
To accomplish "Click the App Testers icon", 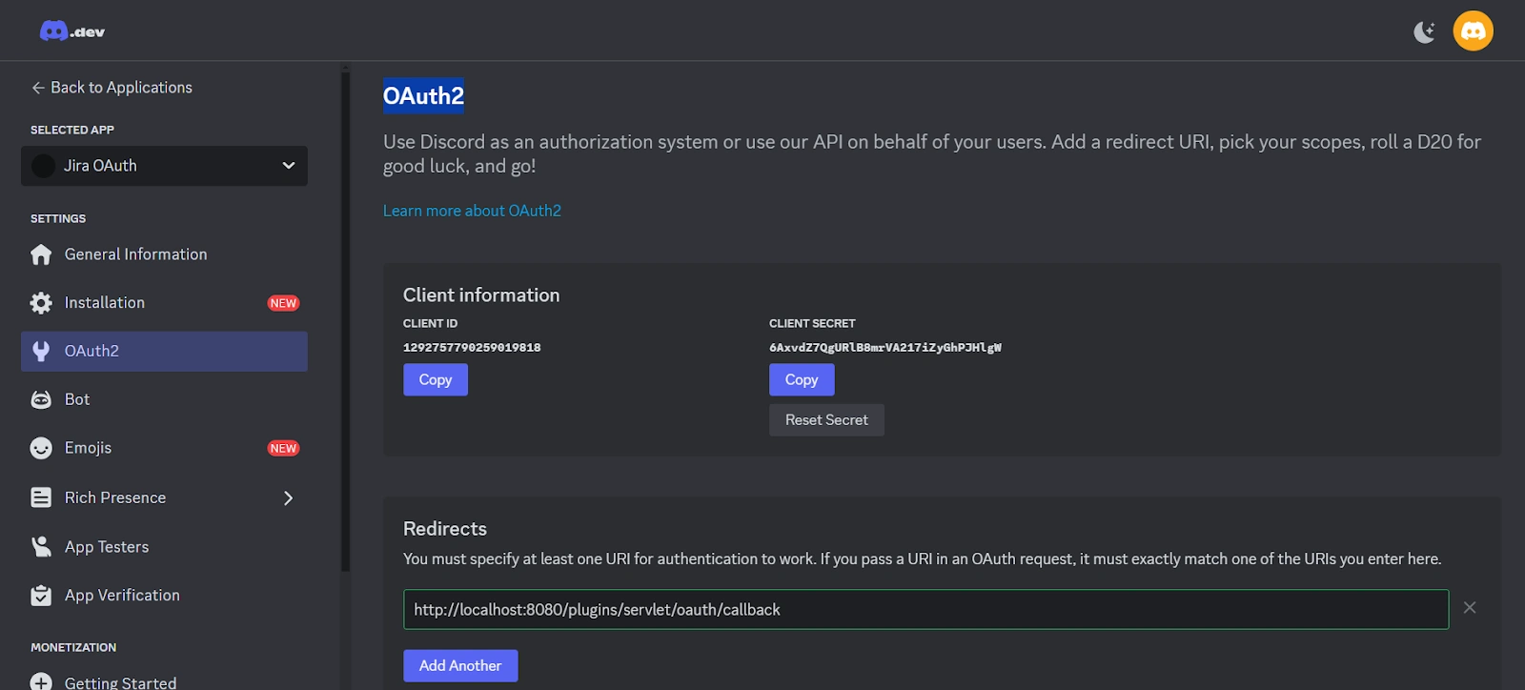I will pos(41,546).
